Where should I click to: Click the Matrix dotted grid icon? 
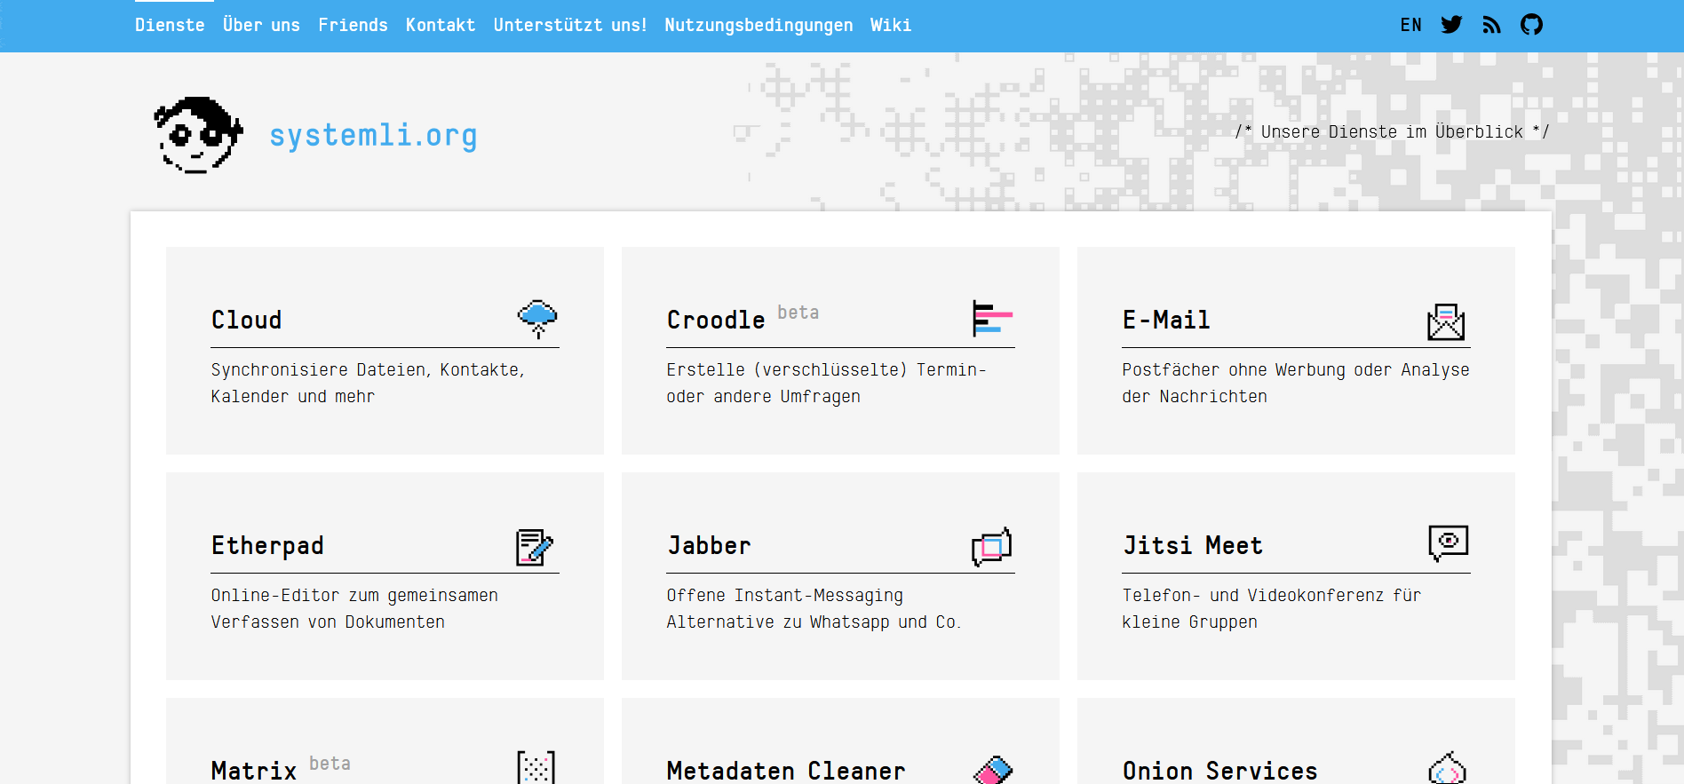coord(536,767)
